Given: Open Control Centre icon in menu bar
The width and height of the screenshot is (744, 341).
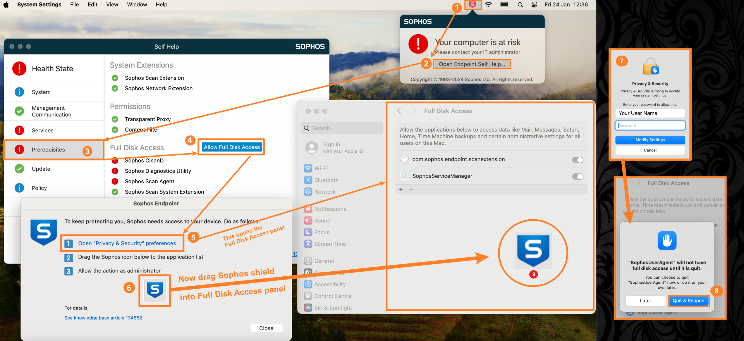Looking at the screenshot, I should [534, 4].
